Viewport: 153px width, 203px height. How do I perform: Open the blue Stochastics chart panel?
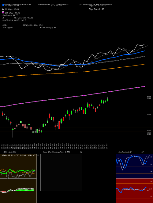click(134, 166)
